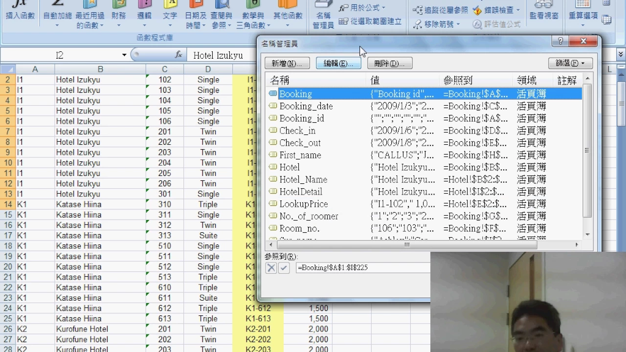Image resolution: width=626 pixels, height=352 pixels.
Task: Click the fx Insert Function icon in formula bar
Action: click(x=179, y=55)
